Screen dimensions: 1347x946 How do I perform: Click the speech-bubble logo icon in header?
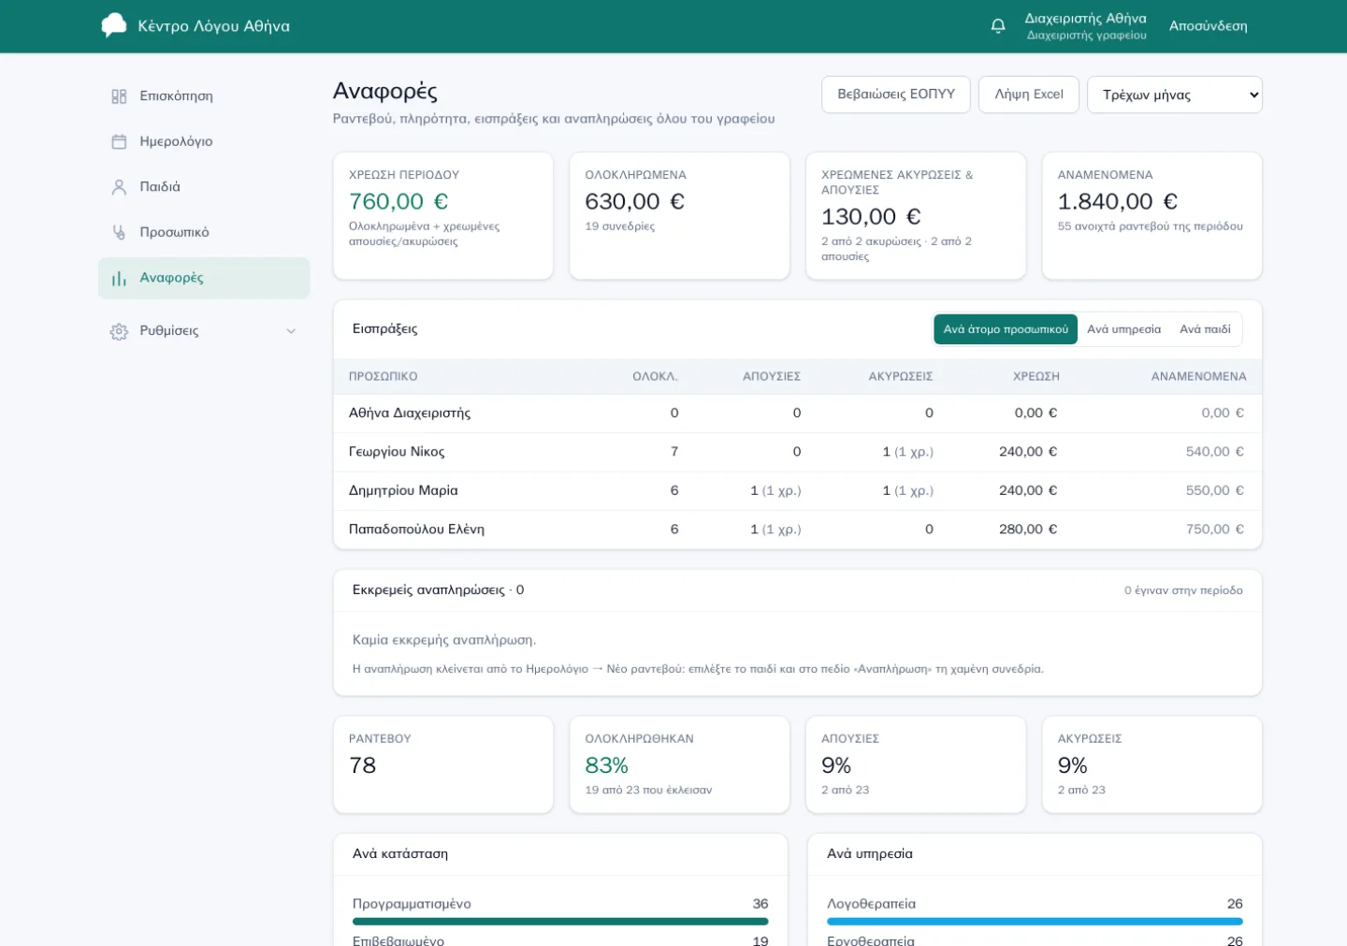pos(114,25)
